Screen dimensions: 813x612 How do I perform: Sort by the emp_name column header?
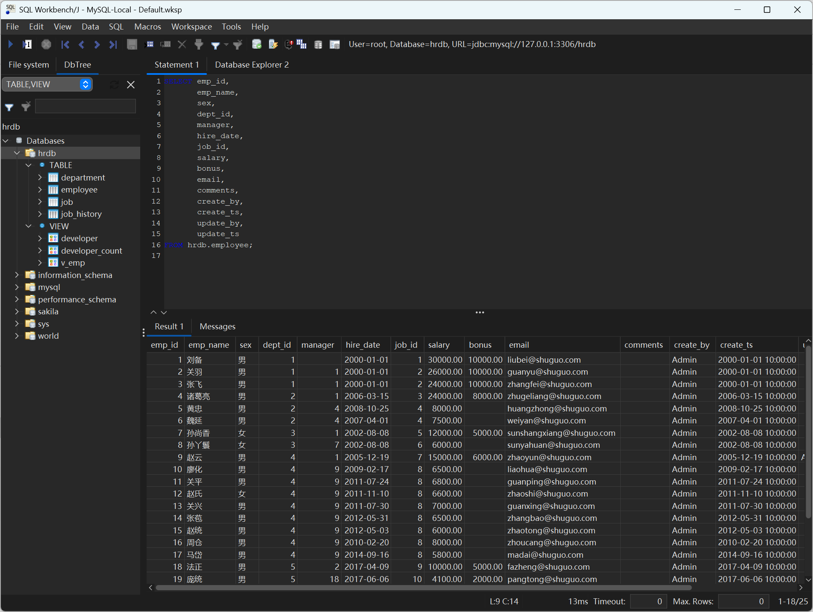tap(209, 345)
